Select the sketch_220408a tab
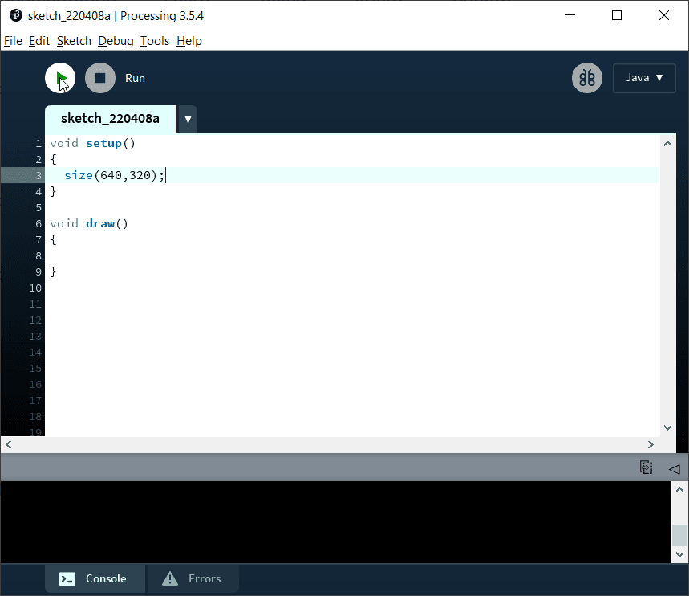 coord(111,118)
